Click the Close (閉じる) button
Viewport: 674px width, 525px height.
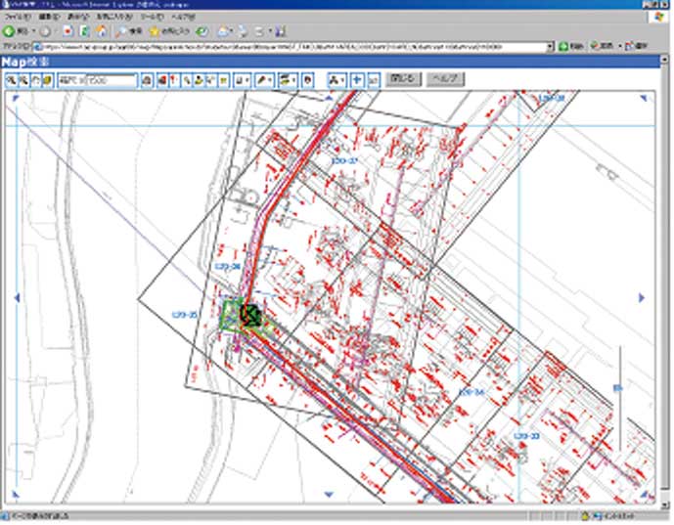pyautogui.click(x=403, y=79)
